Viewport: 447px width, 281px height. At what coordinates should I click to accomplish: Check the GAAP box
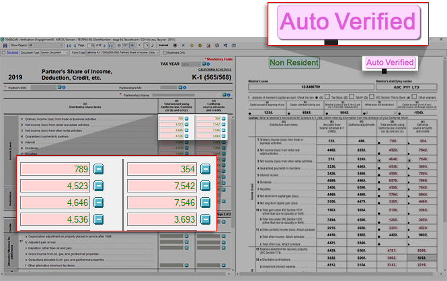point(352,97)
